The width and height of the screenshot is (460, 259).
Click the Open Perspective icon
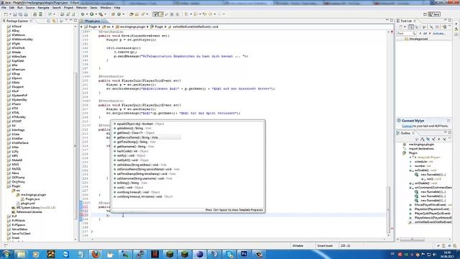point(425,14)
